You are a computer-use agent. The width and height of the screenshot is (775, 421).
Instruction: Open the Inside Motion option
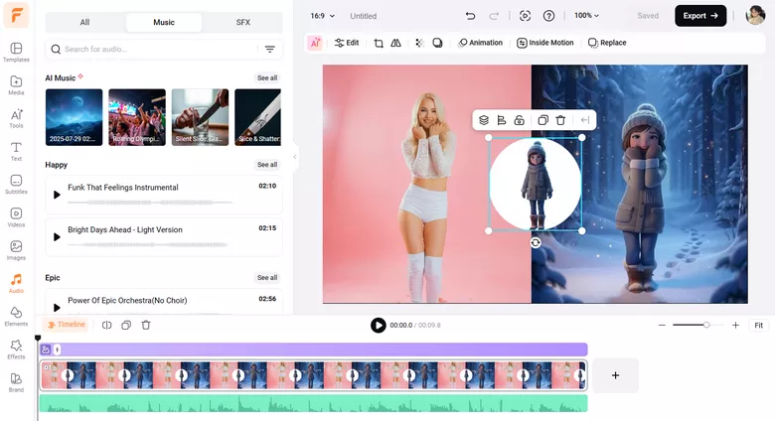(545, 43)
